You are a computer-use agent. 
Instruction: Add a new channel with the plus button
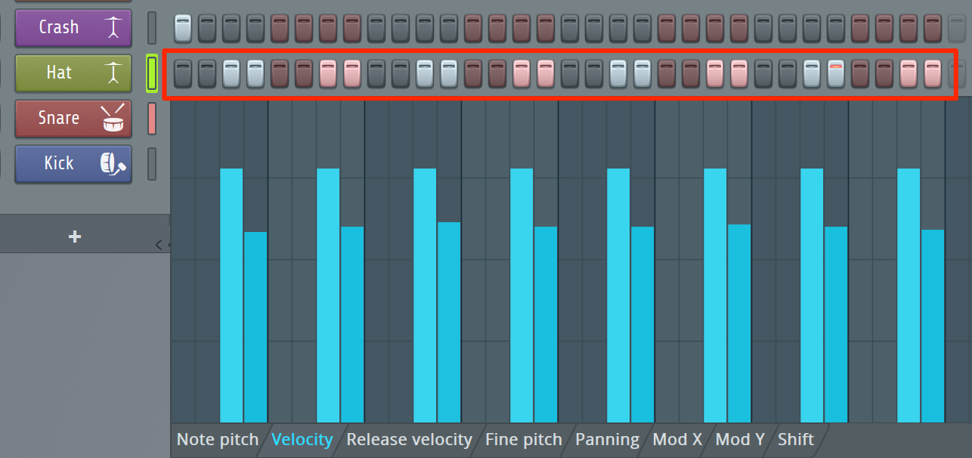(x=74, y=237)
